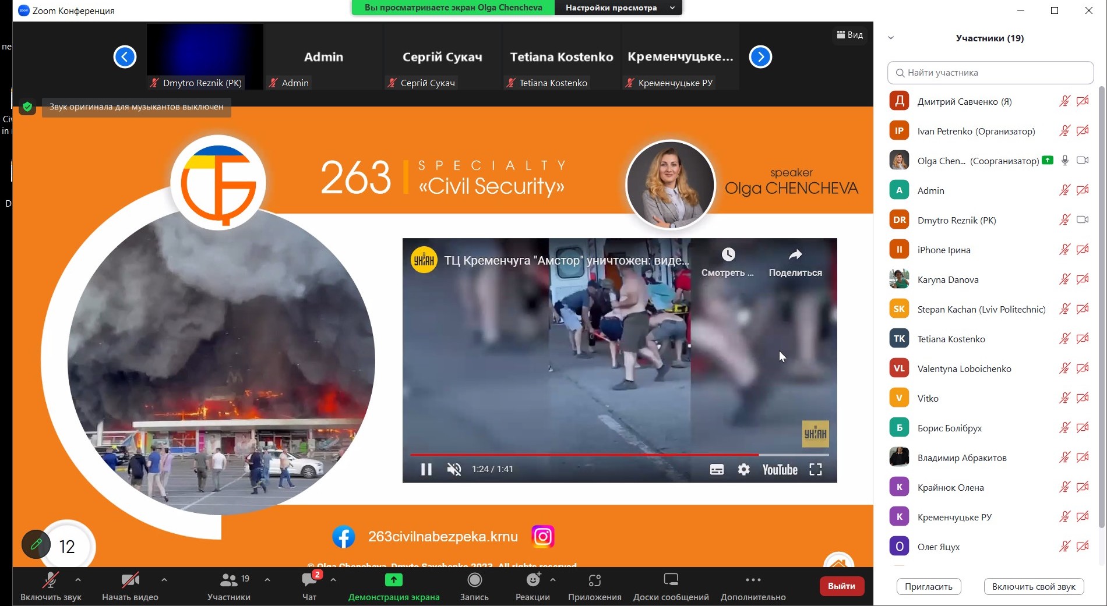1107x606 pixels.
Task: Toggle subtitles in the YouTube player
Action: pyautogui.click(x=717, y=470)
